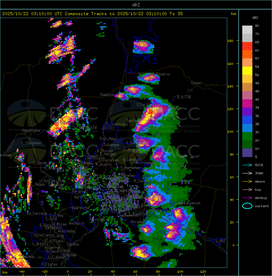Pick the purple 36-39 dBZ legend swatch
Image resolution: width=272 pixels, height=276 pixels.
pos(247,112)
